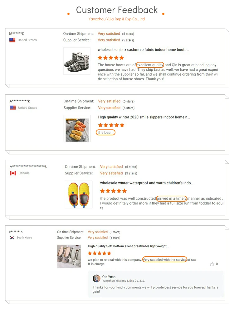Click the highlighted 'the best!' review text

point(105,133)
